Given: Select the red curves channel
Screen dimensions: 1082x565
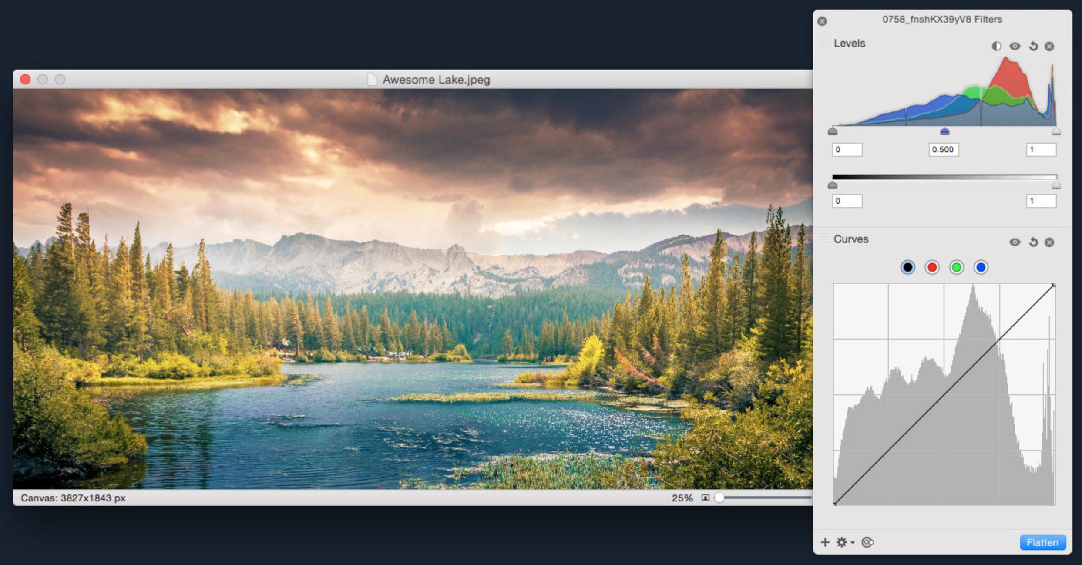Looking at the screenshot, I should pyautogui.click(x=932, y=267).
